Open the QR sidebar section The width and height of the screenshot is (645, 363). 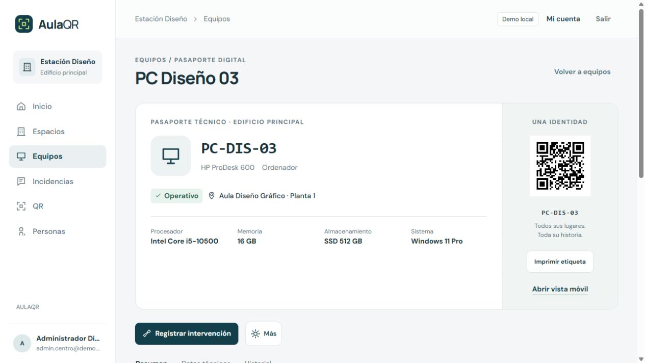58,206
